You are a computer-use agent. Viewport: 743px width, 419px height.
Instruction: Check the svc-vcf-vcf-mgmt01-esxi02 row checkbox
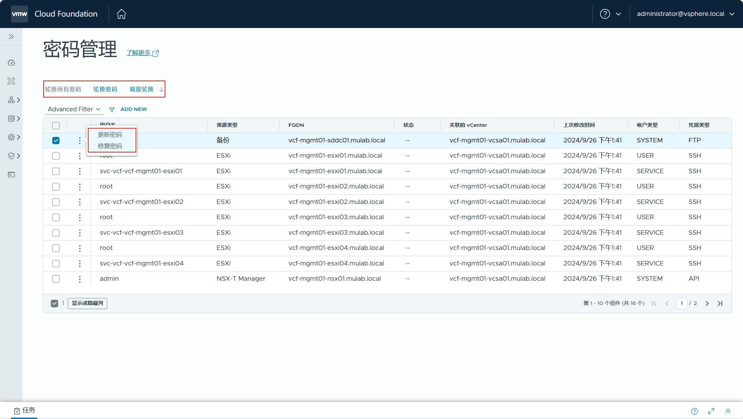point(56,202)
